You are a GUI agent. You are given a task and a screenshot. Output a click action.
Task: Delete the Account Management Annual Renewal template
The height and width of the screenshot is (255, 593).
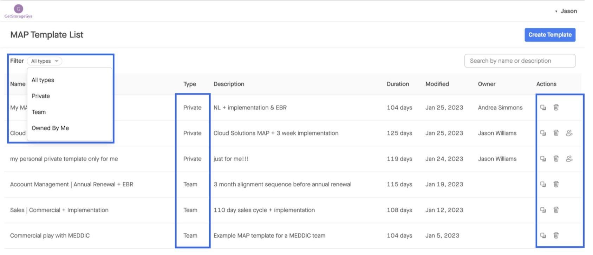556,184
